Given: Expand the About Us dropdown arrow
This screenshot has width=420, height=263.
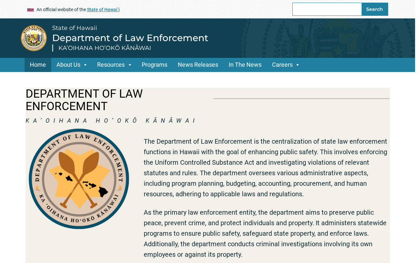Looking at the screenshot, I should 85,65.
